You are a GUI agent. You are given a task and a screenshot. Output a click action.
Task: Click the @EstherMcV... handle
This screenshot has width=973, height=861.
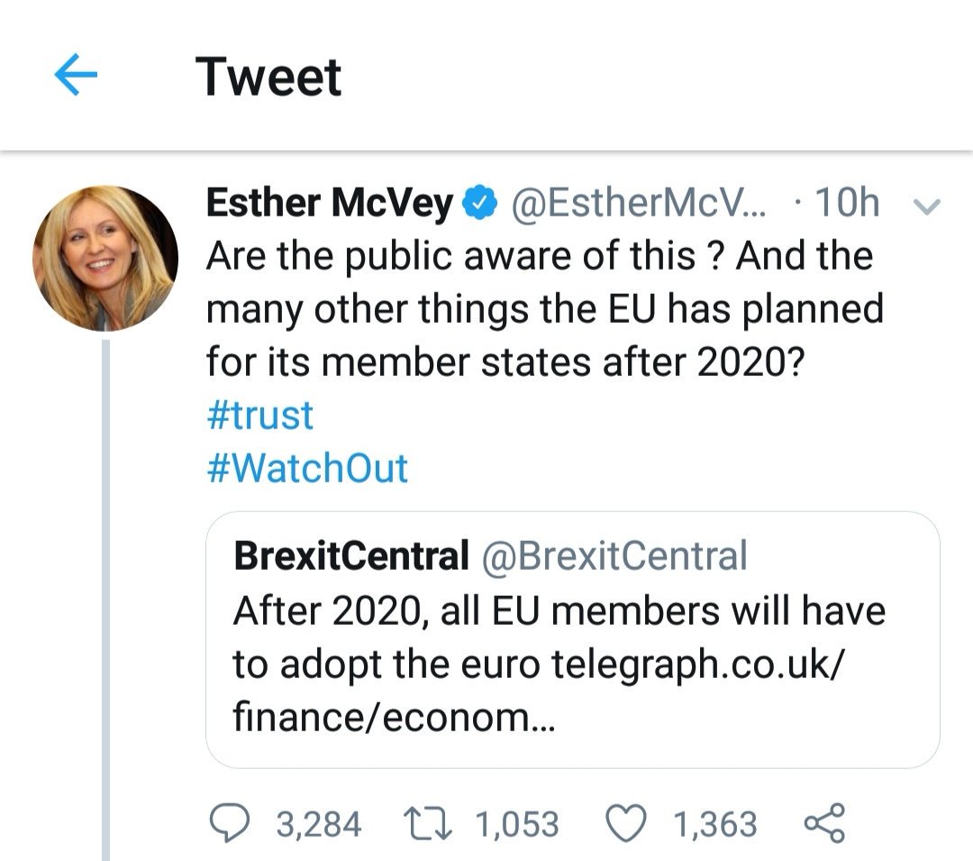pyautogui.click(x=639, y=205)
